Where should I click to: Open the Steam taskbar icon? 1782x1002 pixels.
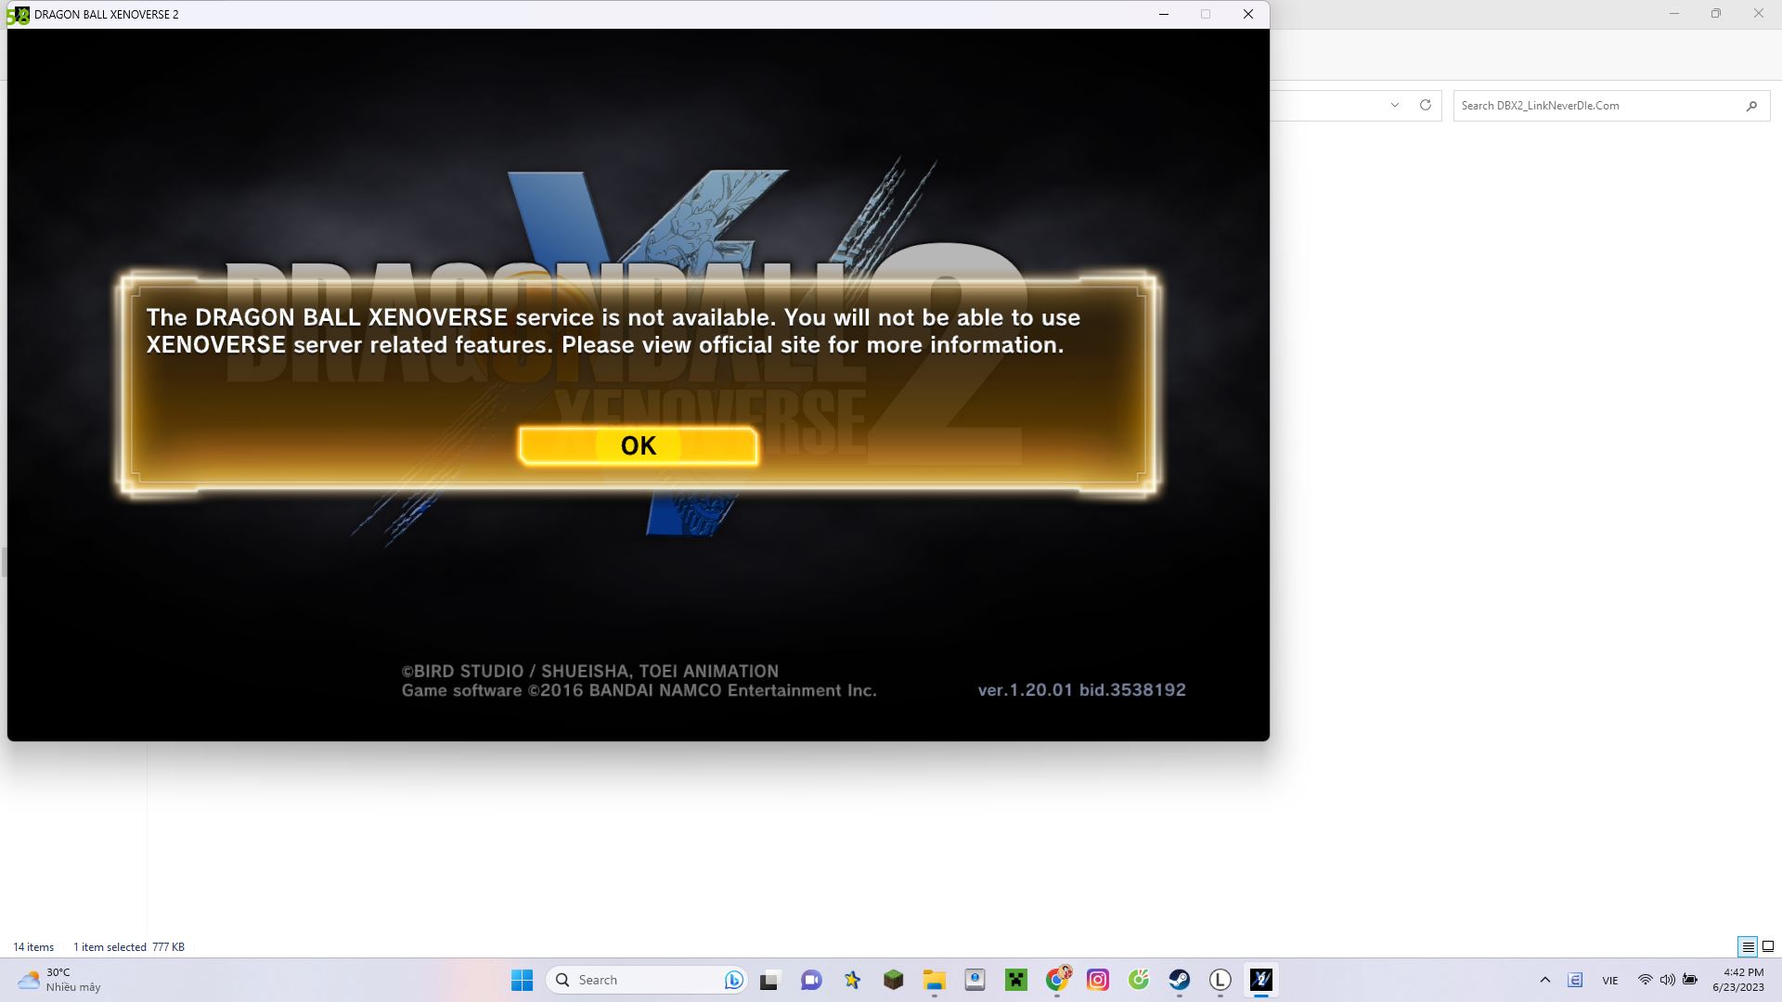coord(1179,980)
